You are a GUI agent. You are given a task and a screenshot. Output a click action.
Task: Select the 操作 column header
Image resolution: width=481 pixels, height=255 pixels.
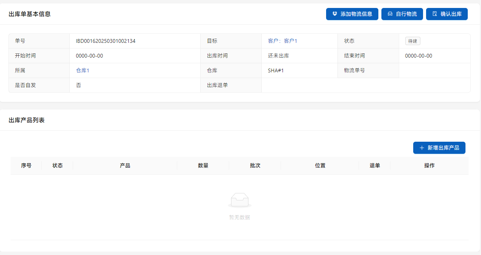coord(429,166)
